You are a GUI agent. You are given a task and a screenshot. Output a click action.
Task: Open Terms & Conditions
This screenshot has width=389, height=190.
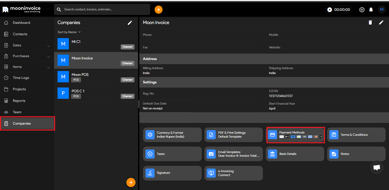click(356, 135)
